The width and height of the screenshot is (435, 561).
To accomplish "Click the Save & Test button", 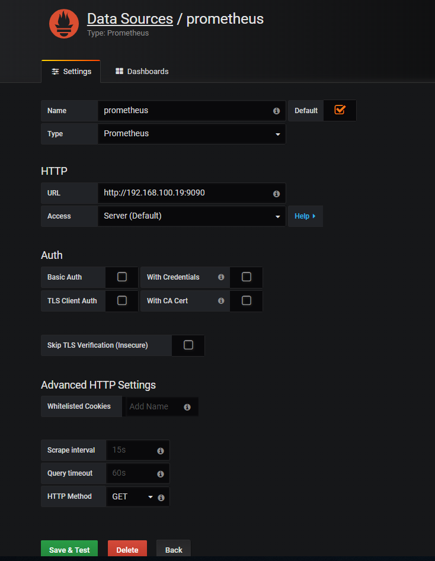I will click(x=69, y=549).
